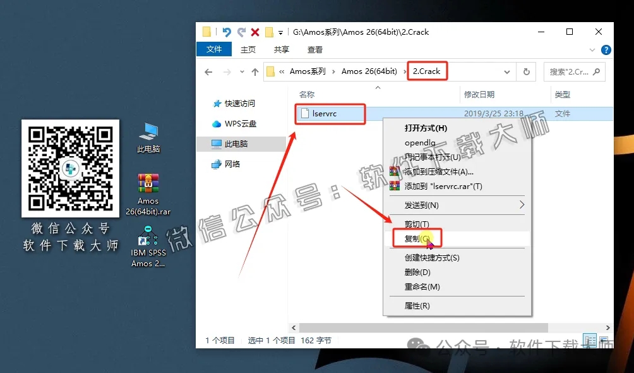This screenshot has width=634, height=373.
Task: Switch to details view in status bar
Action: tap(590, 341)
